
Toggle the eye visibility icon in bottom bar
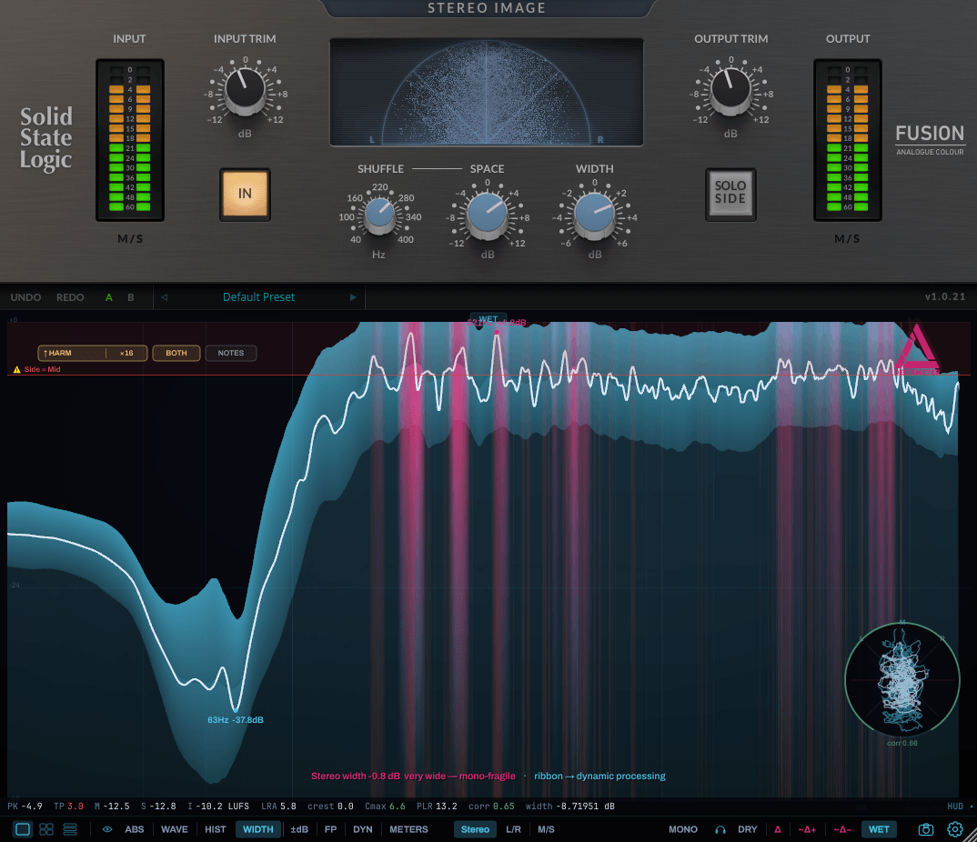pyautogui.click(x=107, y=829)
